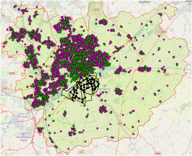
Task: Click the A52 shield on the eastern road
Action: click(x=167, y=74)
